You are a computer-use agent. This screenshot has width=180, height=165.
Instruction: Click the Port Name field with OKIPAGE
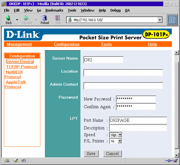click(138, 120)
